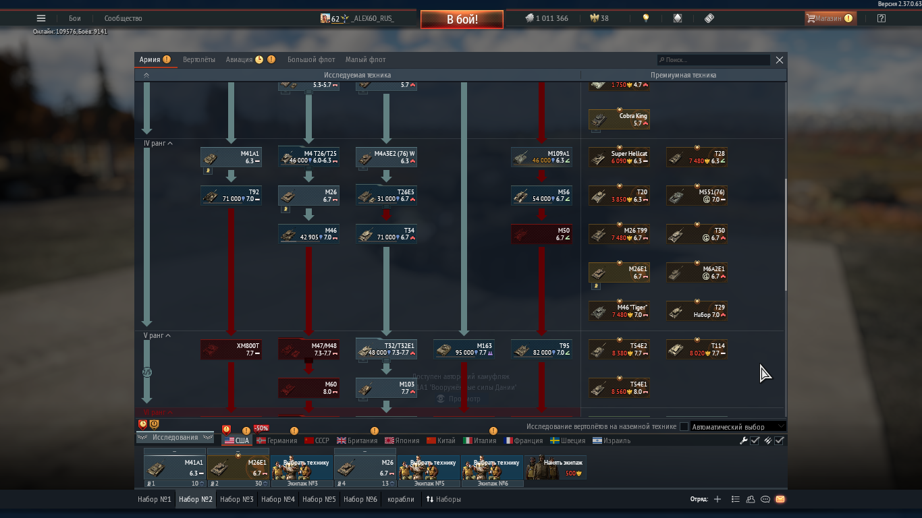The width and height of the screenshot is (922, 518).
Task: Select the T114 premium vehicle
Action: (x=697, y=349)
